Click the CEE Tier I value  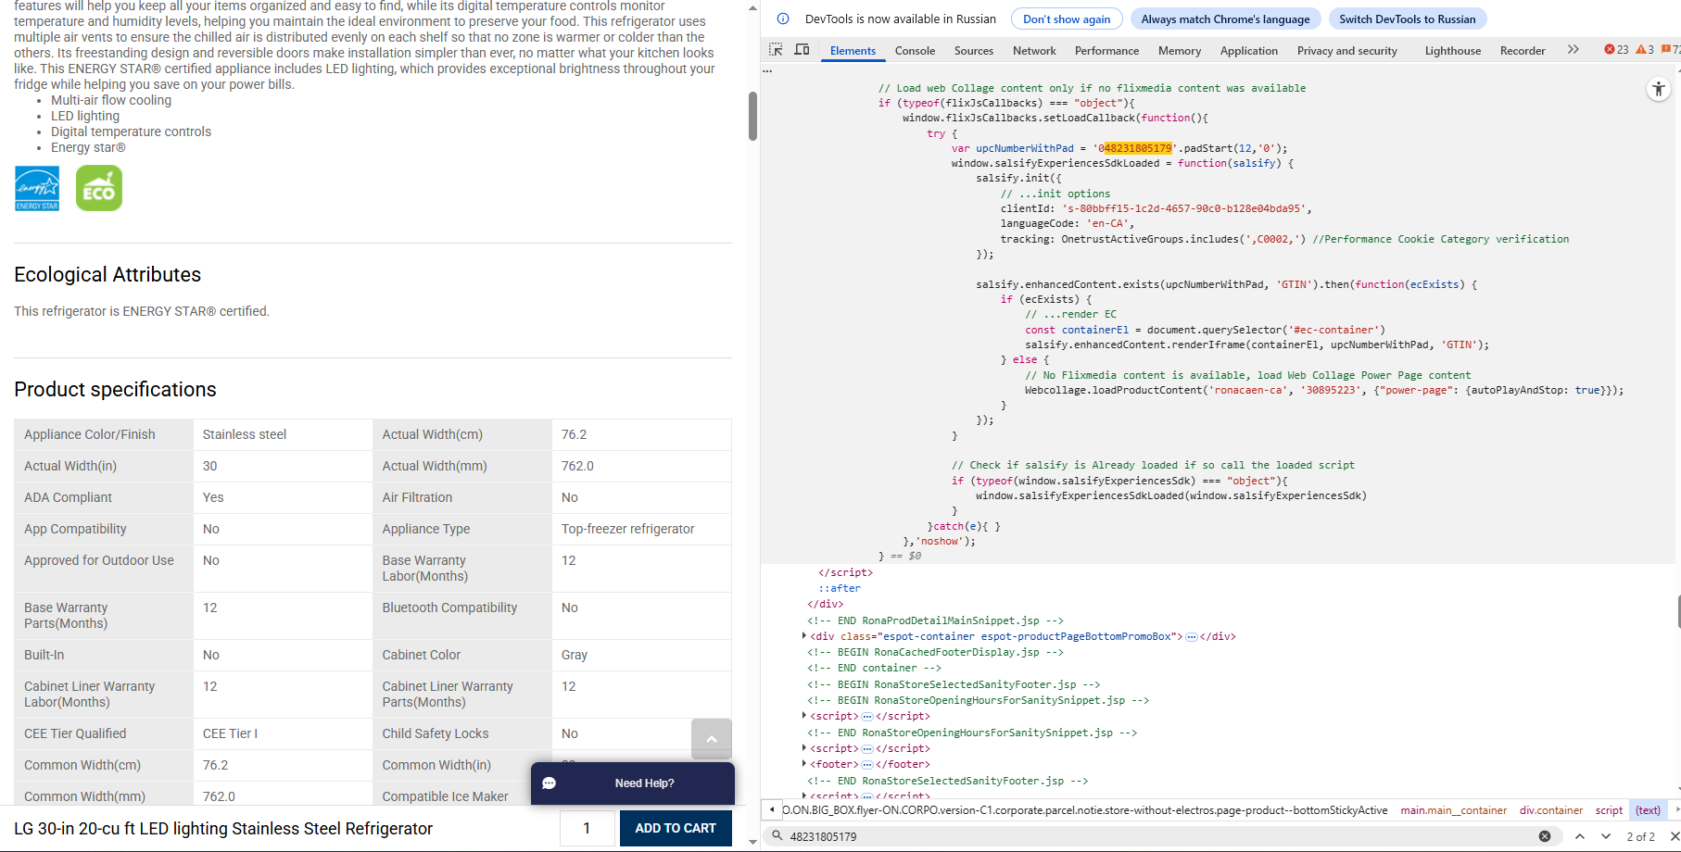click(230, 733)
